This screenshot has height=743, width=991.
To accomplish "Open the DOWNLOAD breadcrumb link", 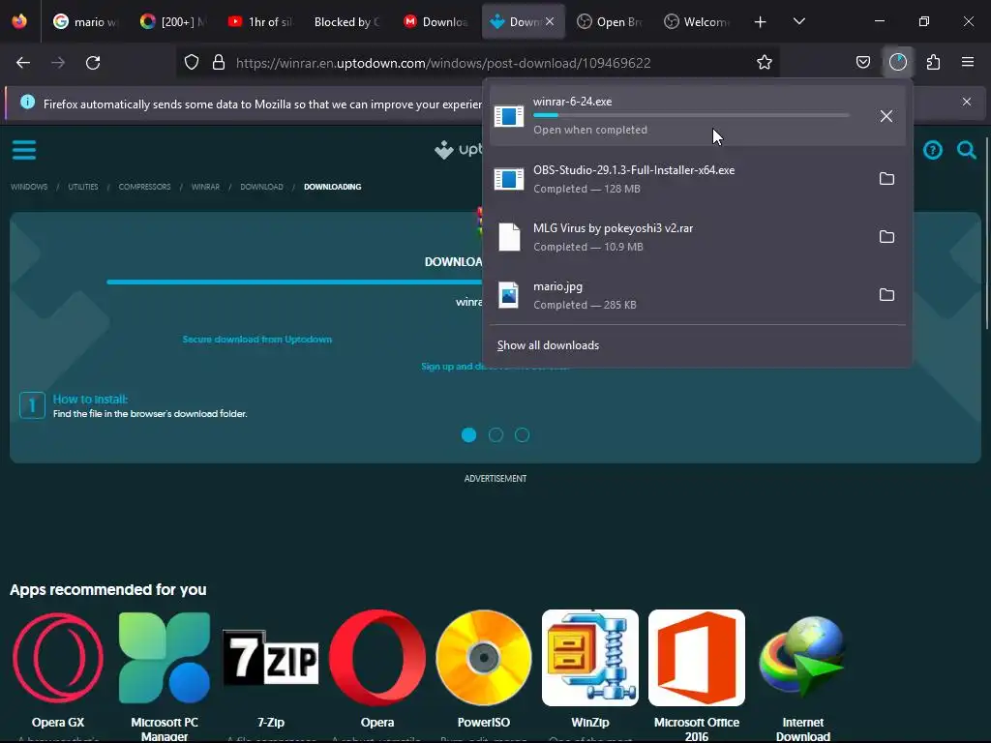I will click(x=261, y=187).
